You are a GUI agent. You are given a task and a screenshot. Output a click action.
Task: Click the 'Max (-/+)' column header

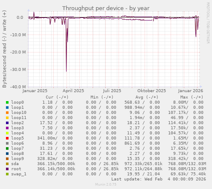tap(192, 97)
